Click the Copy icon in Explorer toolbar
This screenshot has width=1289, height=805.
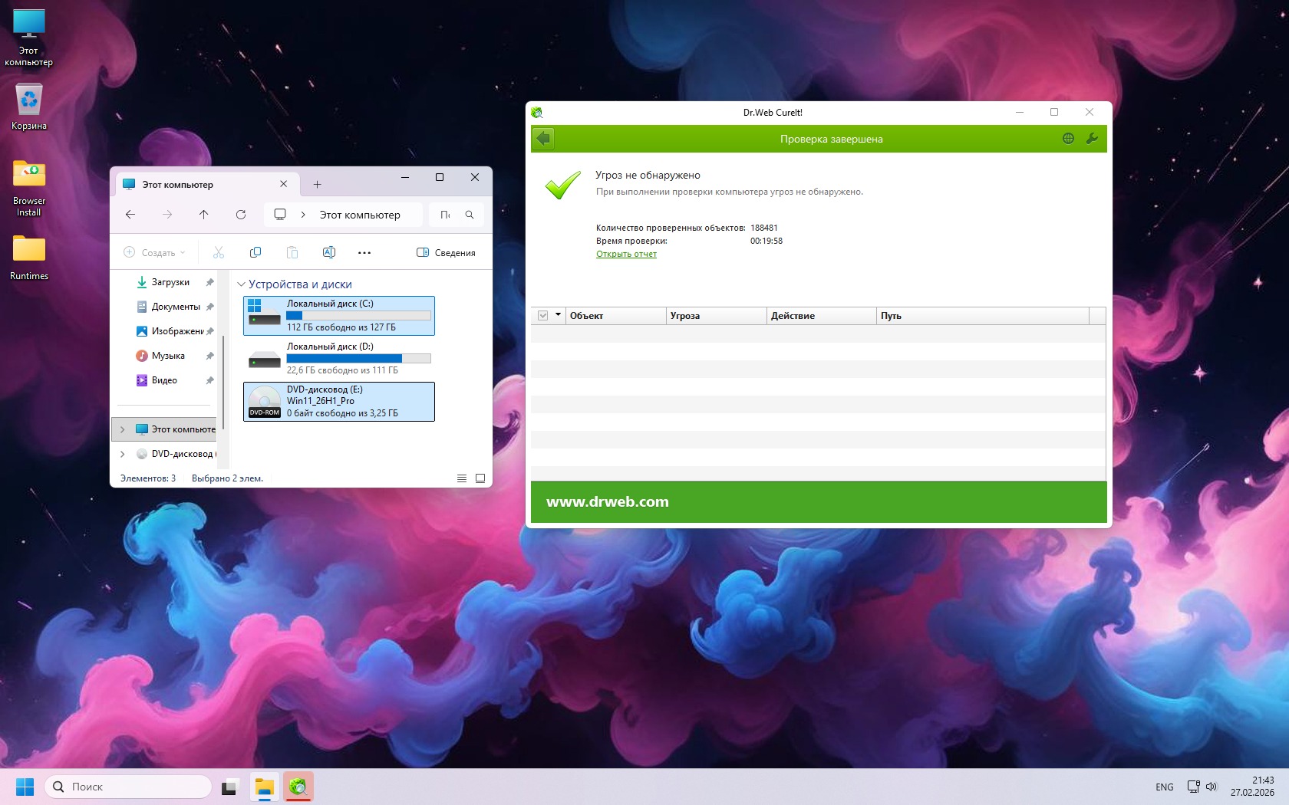255,252
